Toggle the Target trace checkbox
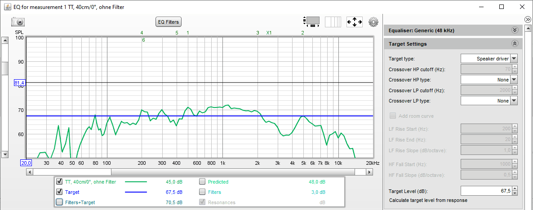Screen dimensions: 533x210 click(59, 192)
